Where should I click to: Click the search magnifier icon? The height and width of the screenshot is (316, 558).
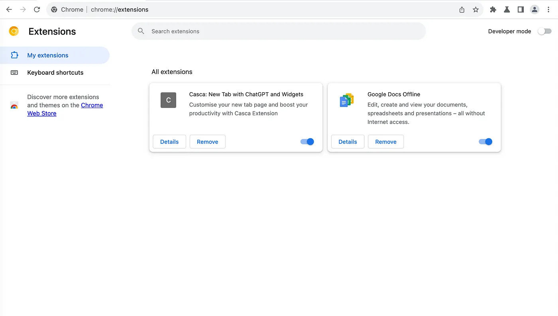point(141,31)
